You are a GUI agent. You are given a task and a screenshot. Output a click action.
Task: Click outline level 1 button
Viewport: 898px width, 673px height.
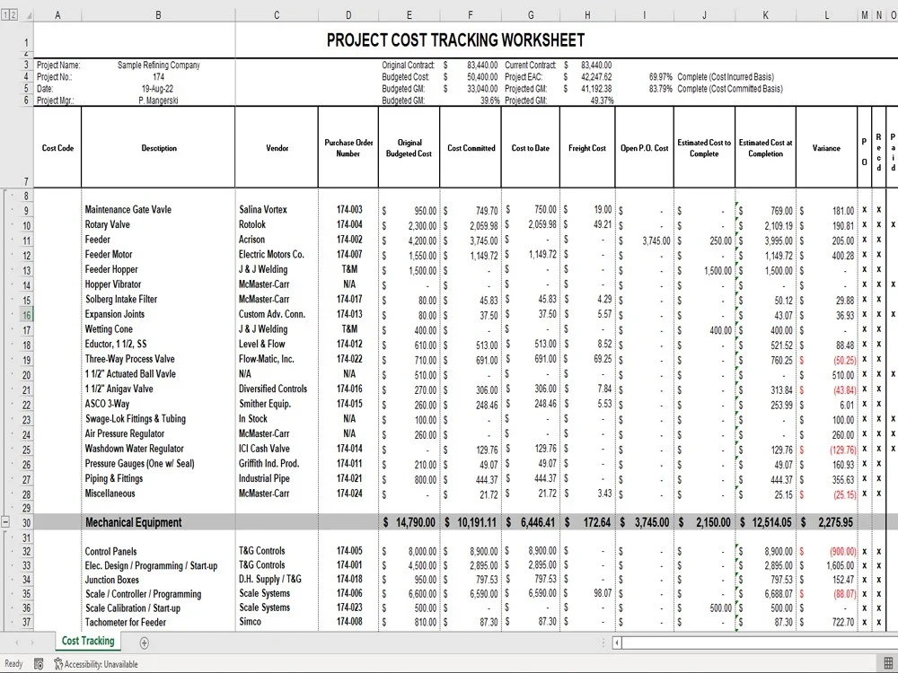pyautogui.click(x=5, y=15)
